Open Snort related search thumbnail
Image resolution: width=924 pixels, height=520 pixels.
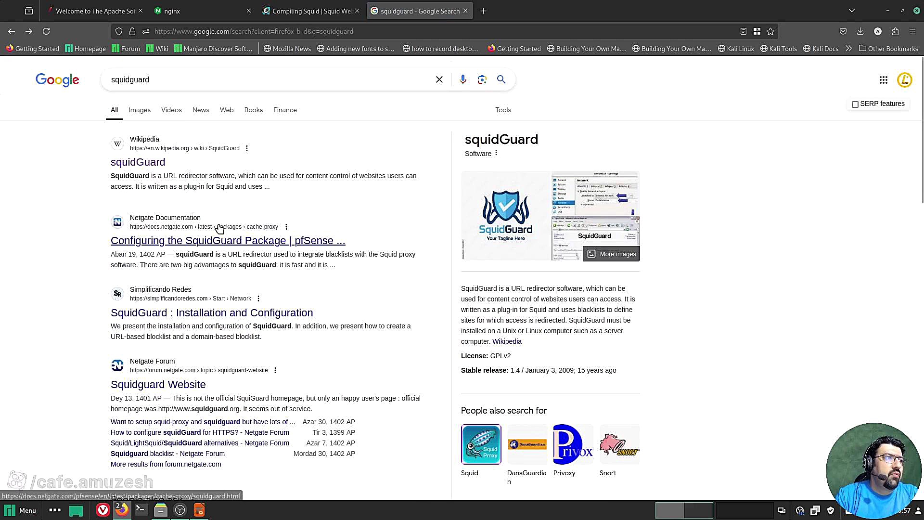click(x=619, y=444)
